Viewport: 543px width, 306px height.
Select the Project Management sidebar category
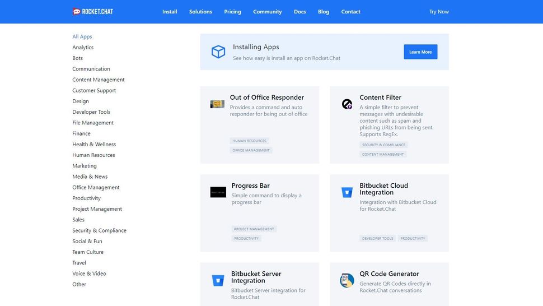tap(97, 208)
